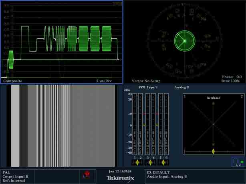246x184 pixels.
Task: Click the color burst at waveform start
Action: click(11, 60)
